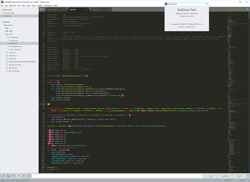
Task: Click the file icon of wp-config.php
Action: point(7,71)
